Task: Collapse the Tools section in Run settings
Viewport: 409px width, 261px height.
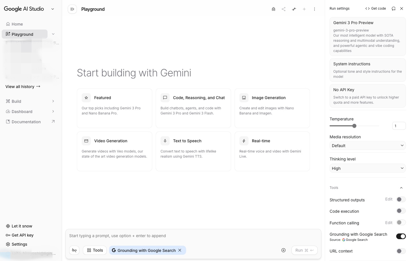Action: coord(401,187)
